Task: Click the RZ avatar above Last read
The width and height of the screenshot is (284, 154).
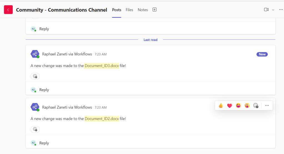Action: coord(33,29)
